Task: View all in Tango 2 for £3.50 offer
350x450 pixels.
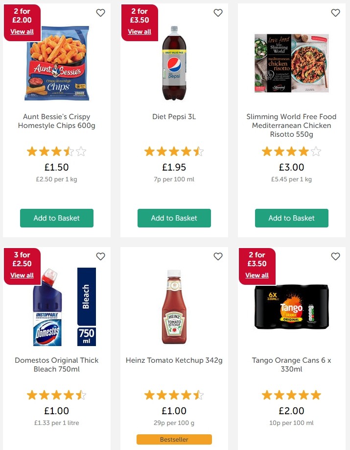Action: [257, 275]
